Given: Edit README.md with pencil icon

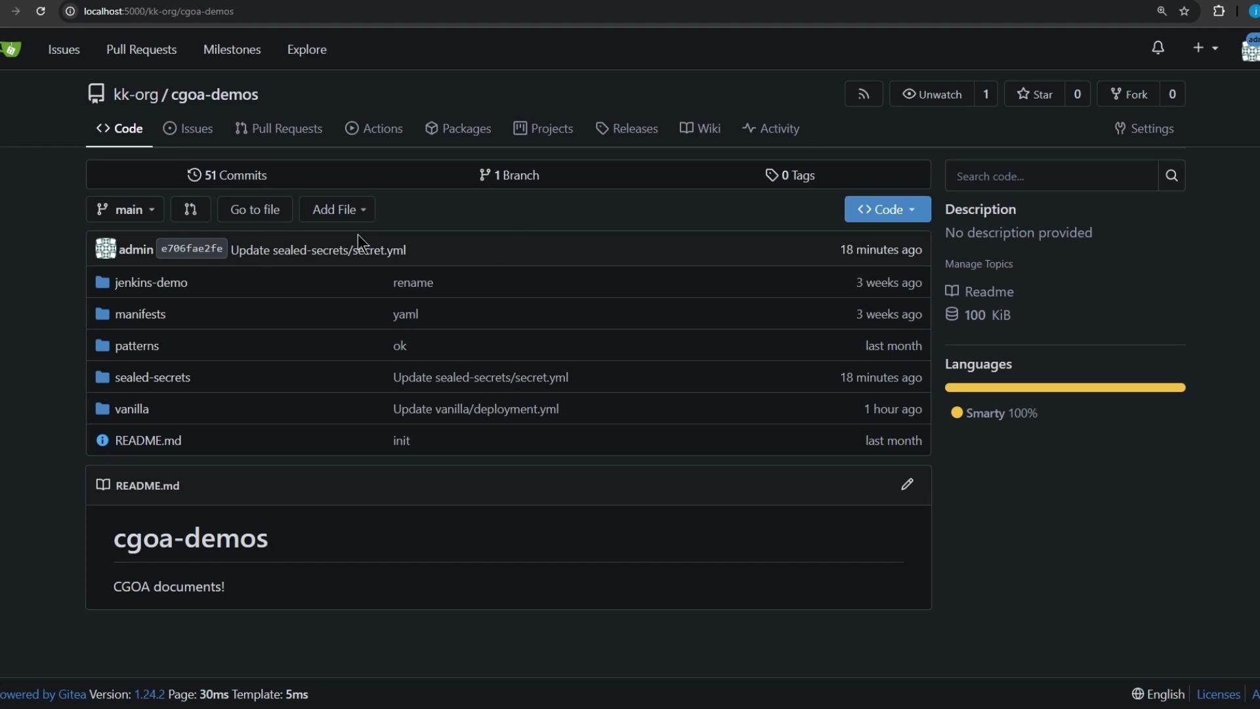Looking at the screenshot, I should 907,484.
